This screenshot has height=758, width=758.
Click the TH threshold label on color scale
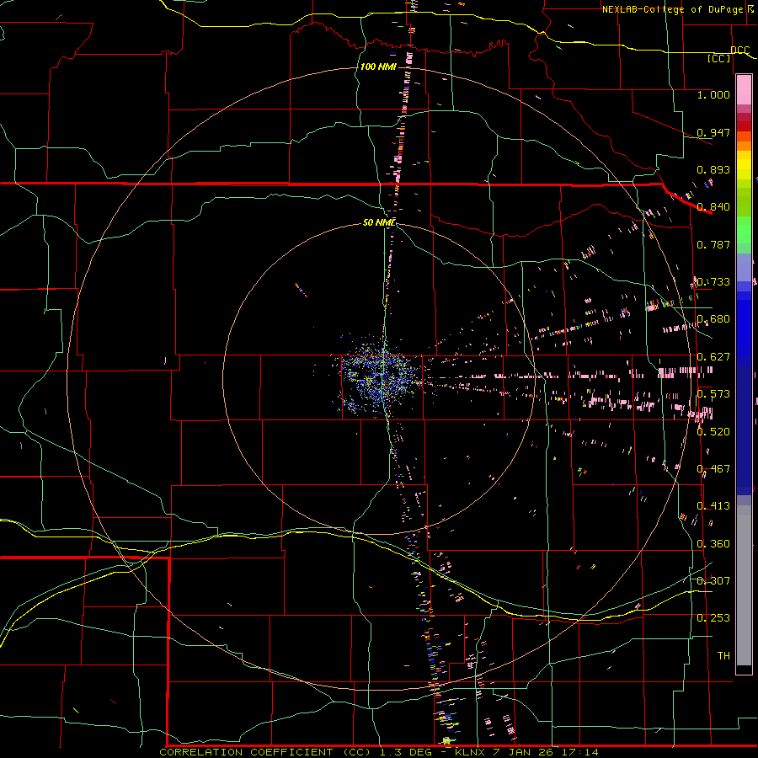(723, 655)
